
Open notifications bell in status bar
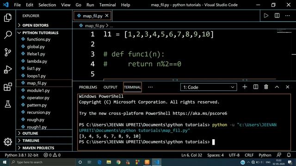[x=289, y=155]
